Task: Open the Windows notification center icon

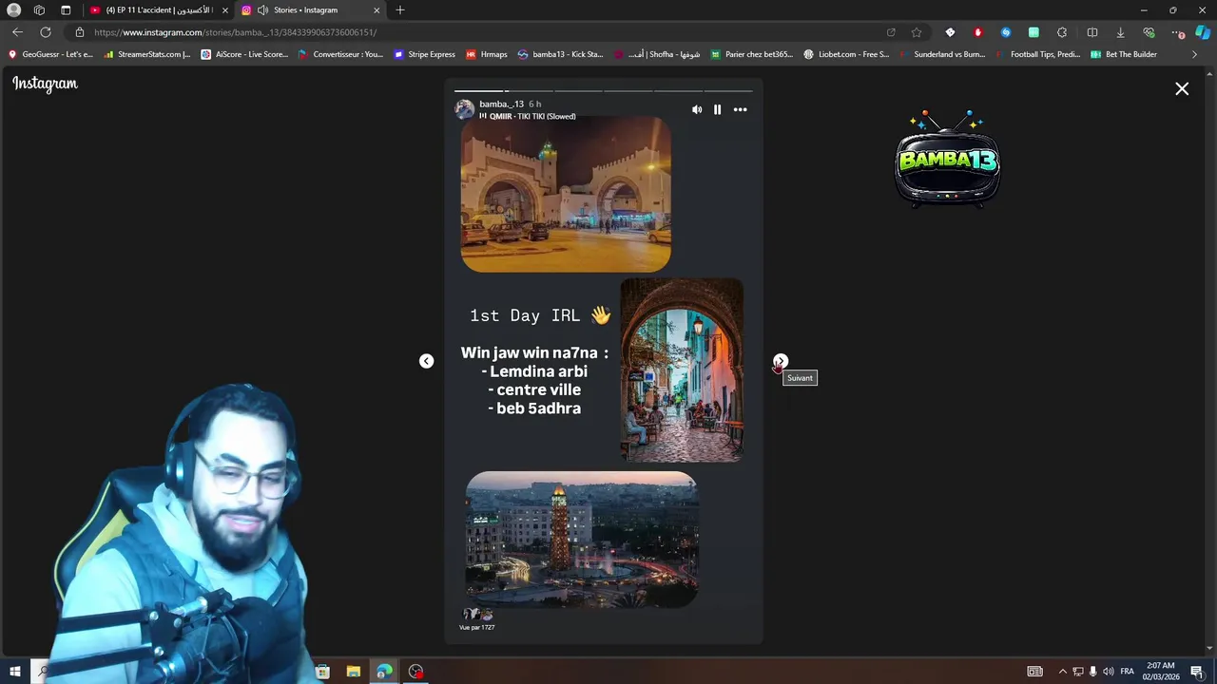Action: coord(1197,672)
